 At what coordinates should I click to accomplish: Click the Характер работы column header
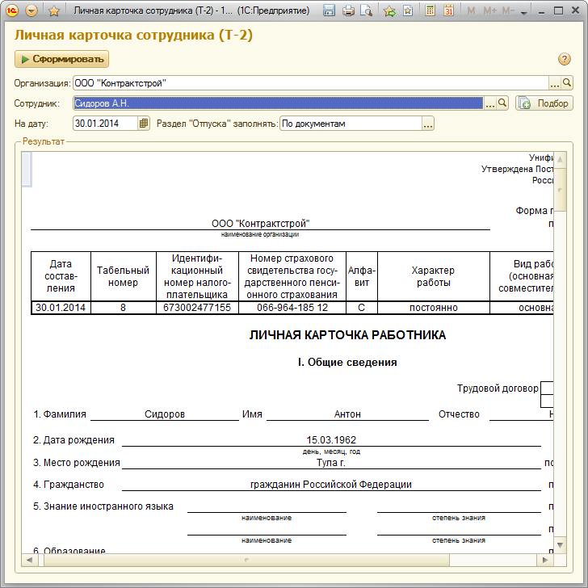pos(433,276)
